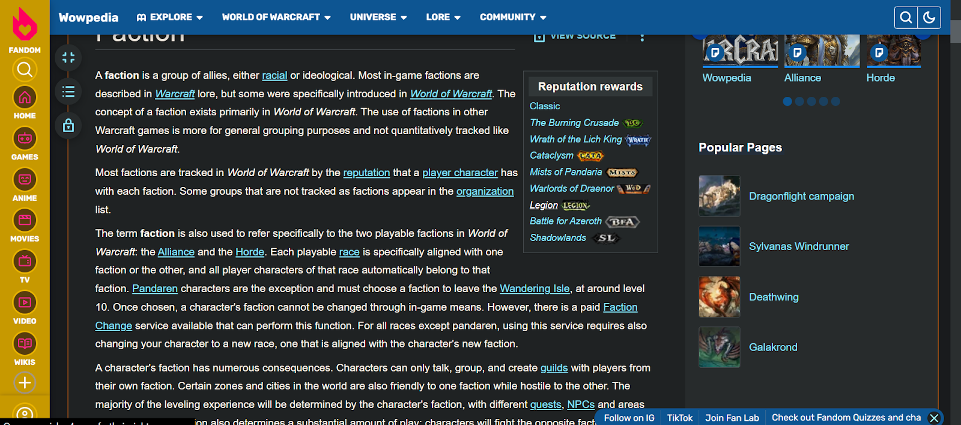Open the Wowpedia wiki card
961x425 pixels.
(740, 59)
